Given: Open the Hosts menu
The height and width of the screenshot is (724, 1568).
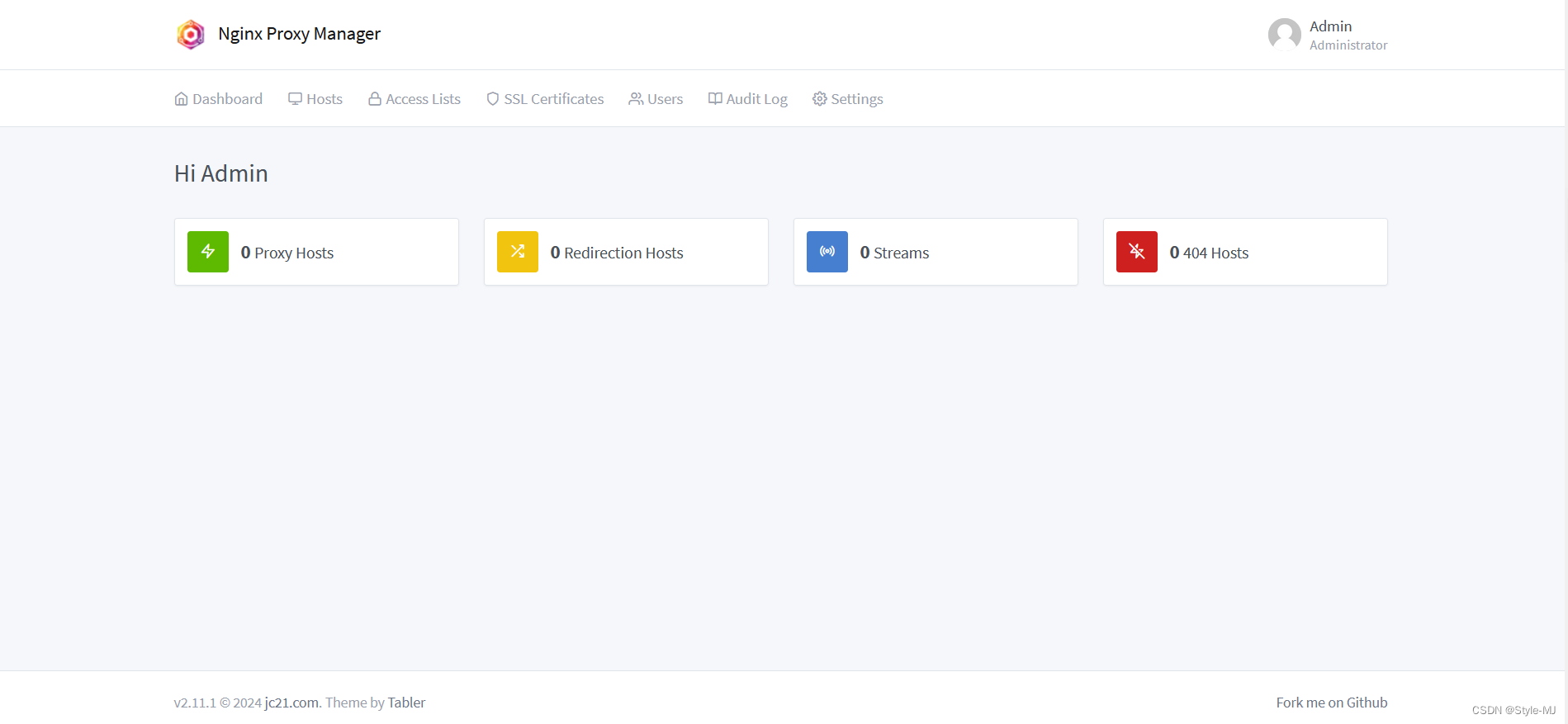Looking at the screenshot, I should (315, 99).
